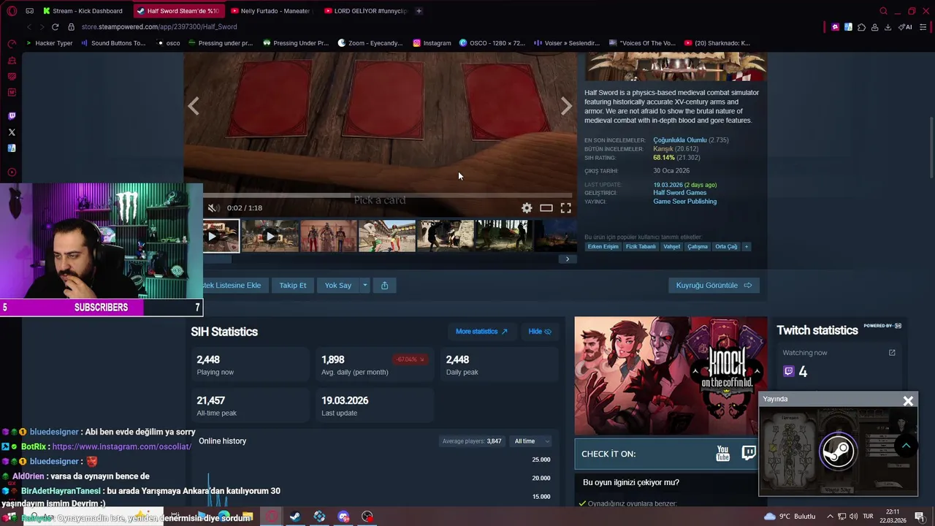Screen dimensions: 935x526
Task: Select the Orta Çağ tag
Action: tap(726, 247)
